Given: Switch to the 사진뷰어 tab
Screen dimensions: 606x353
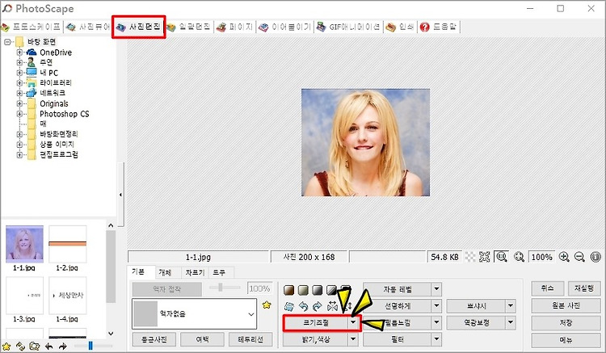Looking at the screenshot, I should point(87,27).
